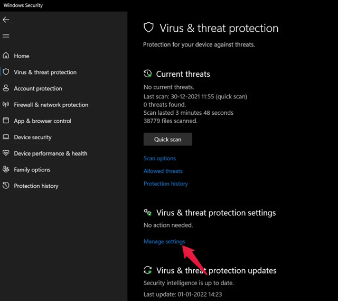Click the Firewall & network protection antenna icon
Image resolution: width=338 pixels, height=301 pixels.
(6, 105)
